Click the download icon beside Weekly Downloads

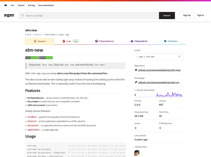(x=135, y=90)
